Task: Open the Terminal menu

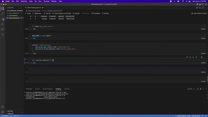Action: (46, 1)
